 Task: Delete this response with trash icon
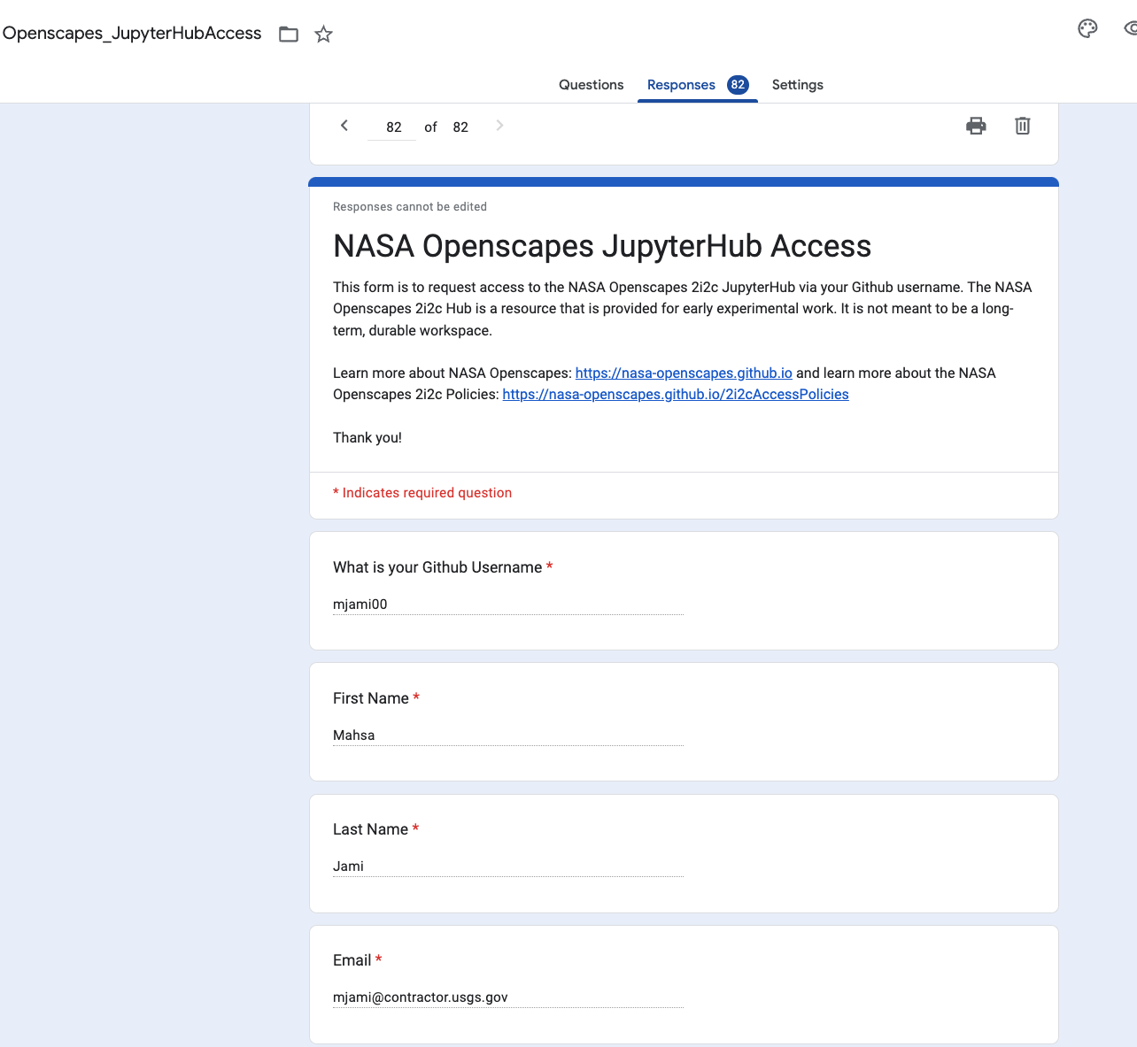point(1023,126)
